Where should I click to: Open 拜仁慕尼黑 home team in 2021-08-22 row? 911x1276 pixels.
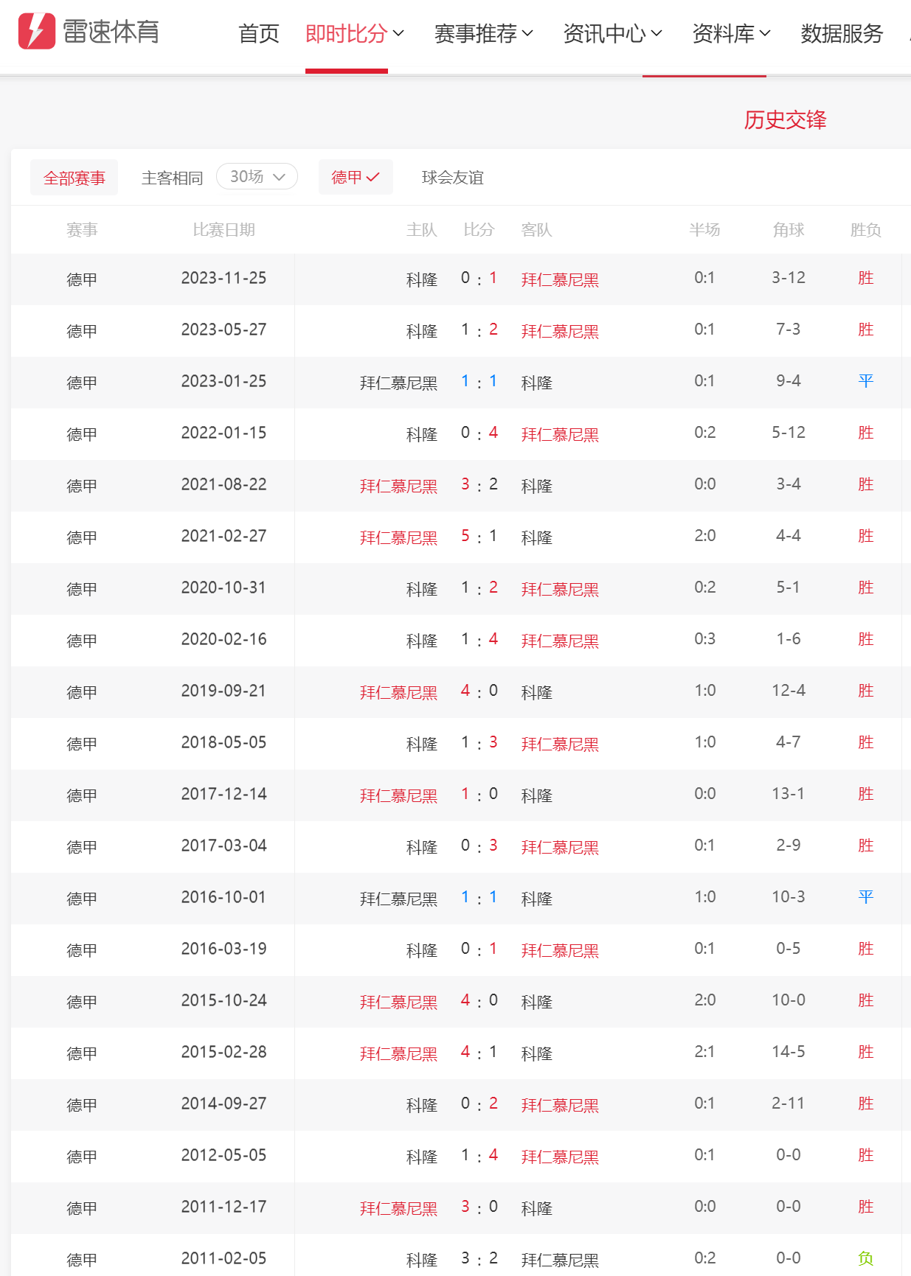click(398, 486)
